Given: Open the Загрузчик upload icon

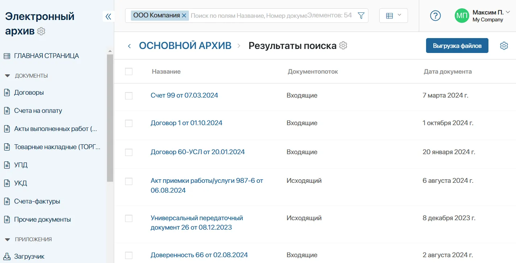Looking at the screenshot, I should pyautogui.click(x=6, y=256).
